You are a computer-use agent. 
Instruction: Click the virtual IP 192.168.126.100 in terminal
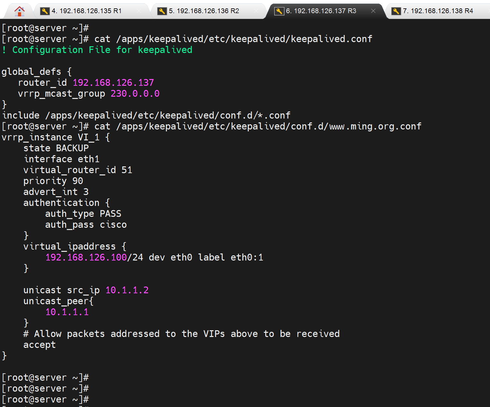tap(86, 258)
